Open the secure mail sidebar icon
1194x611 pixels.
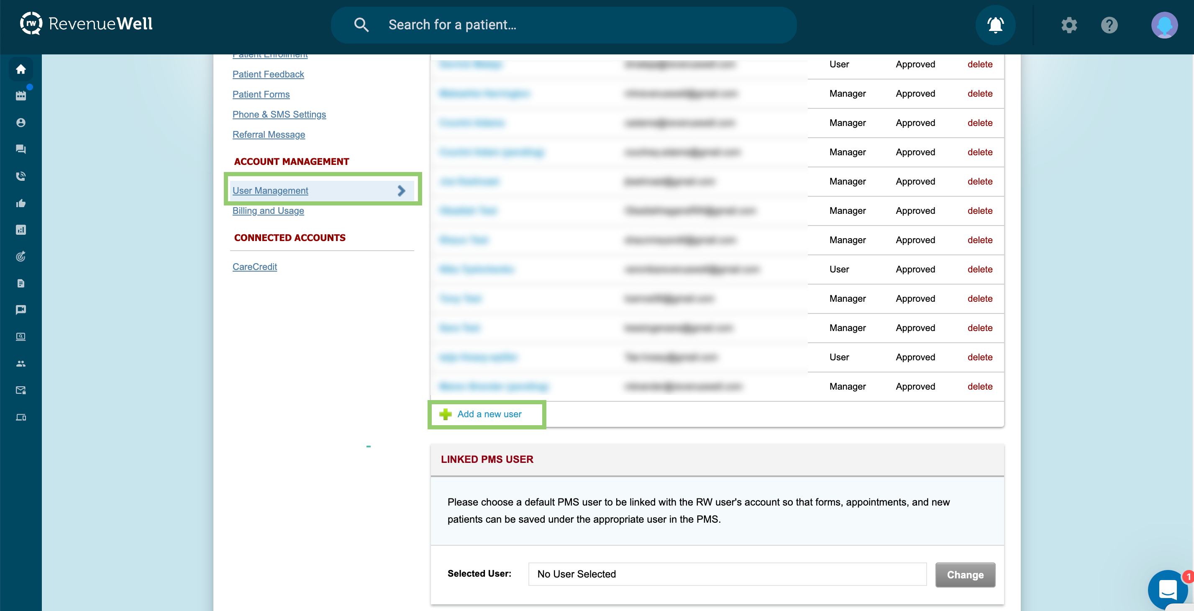coord(21,390)
